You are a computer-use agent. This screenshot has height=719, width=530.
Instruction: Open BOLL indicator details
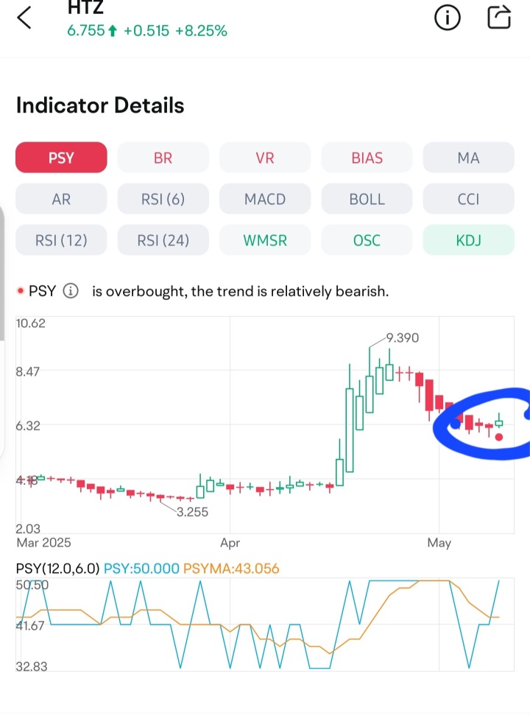point(367,199)
